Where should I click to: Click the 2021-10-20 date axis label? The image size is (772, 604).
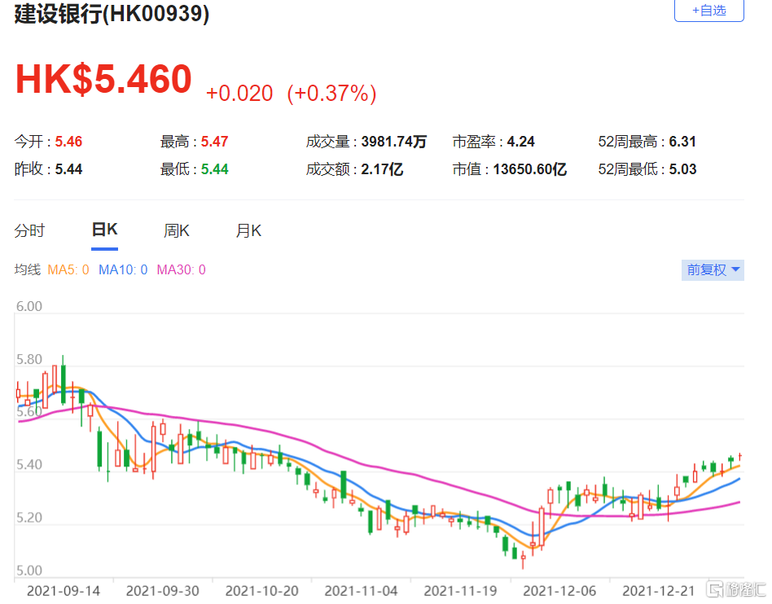point(262,591)
